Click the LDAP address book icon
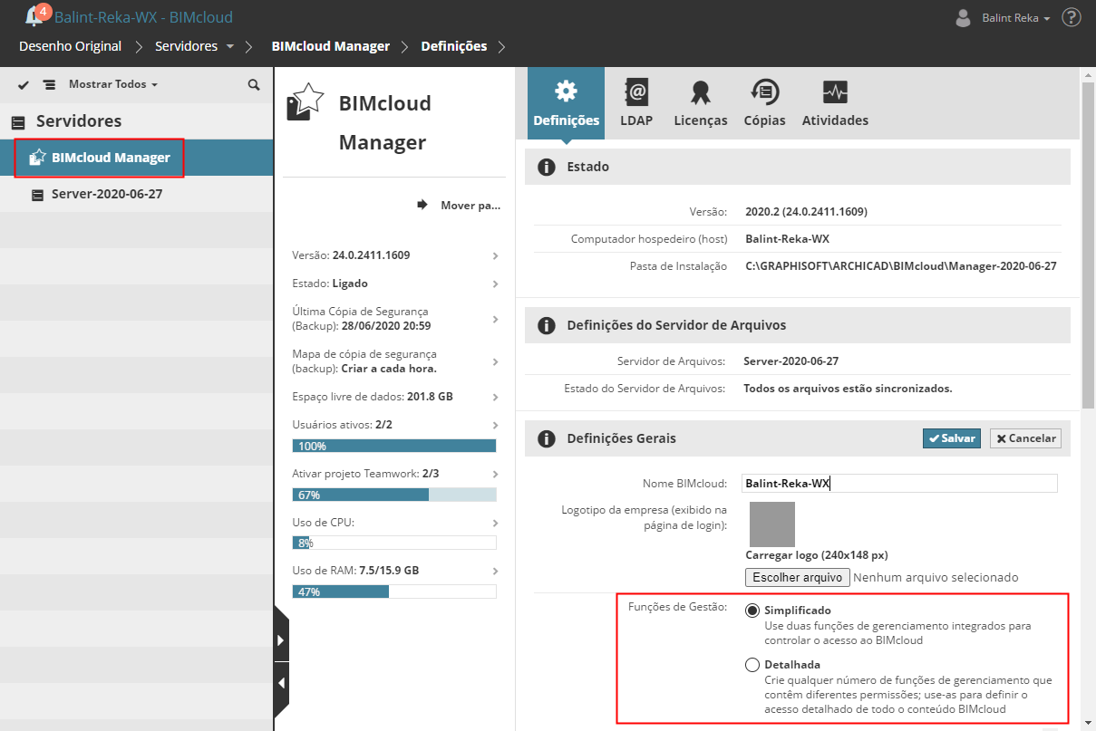This screenshot has height=731, width=1096. [x=636, y=92]
